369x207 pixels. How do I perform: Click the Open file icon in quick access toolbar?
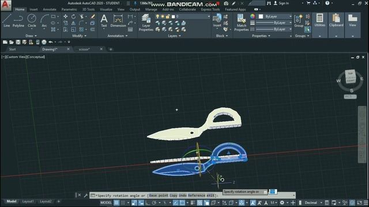click(x=12, y=42)
